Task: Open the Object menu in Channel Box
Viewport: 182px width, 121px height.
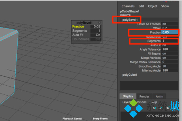Action: pos(153,6)
